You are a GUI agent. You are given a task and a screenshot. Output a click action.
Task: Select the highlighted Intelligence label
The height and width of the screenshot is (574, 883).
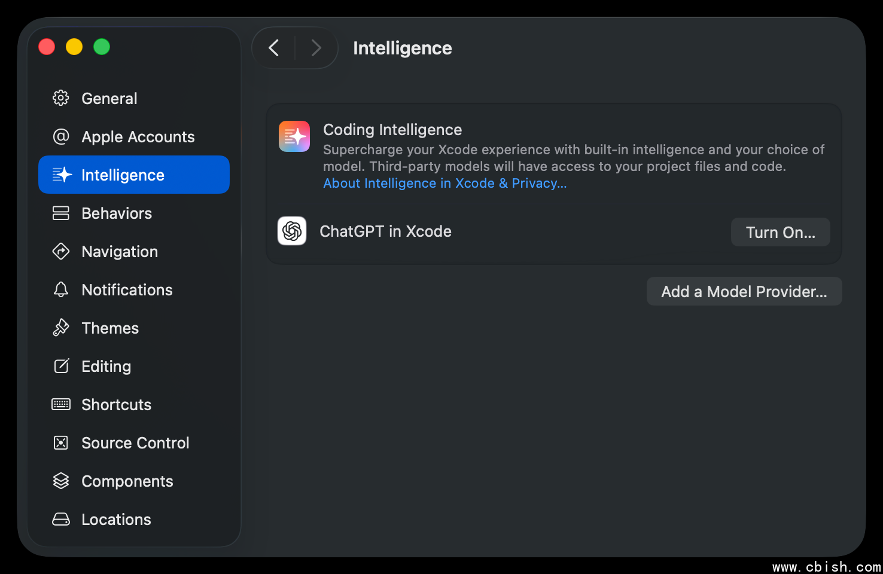[x=123, y=175]
